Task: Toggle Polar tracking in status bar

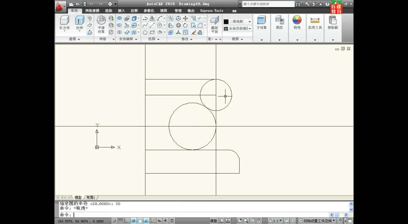Action: (133, 221)
